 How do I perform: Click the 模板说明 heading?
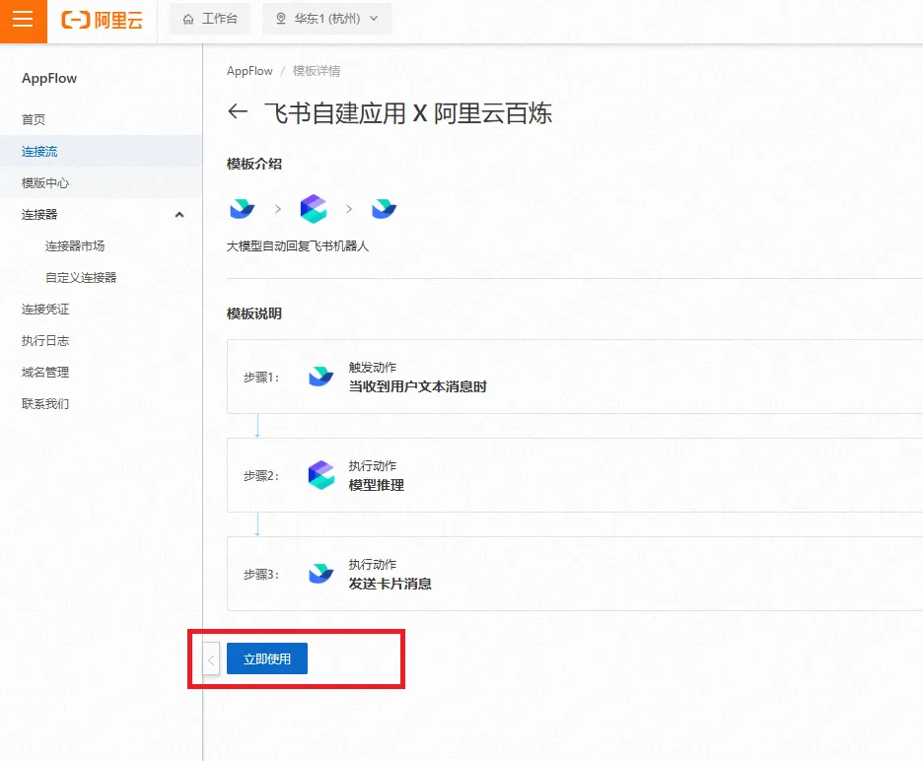tap(254, 313)
